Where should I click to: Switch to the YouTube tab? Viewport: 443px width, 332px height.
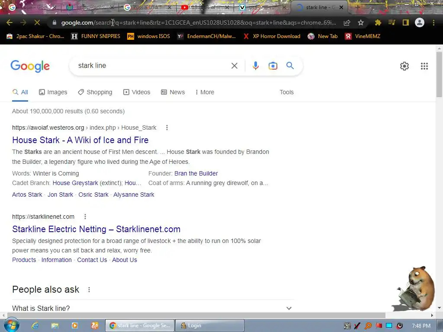[x=205, y=8]
